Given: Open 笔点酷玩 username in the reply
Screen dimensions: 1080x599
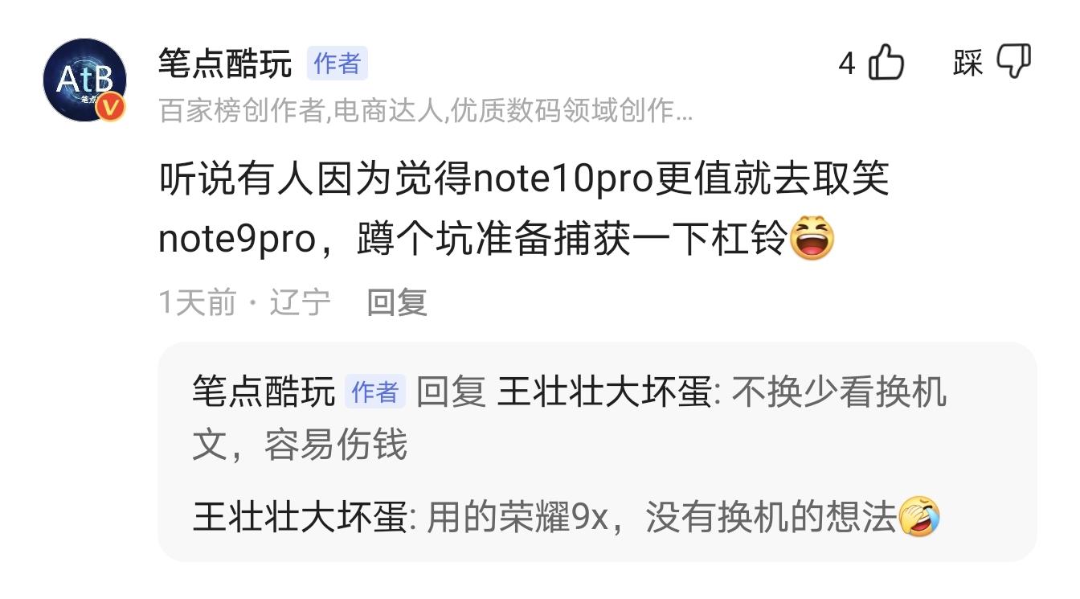Looking at the screenshot, I should pos(264,392).
